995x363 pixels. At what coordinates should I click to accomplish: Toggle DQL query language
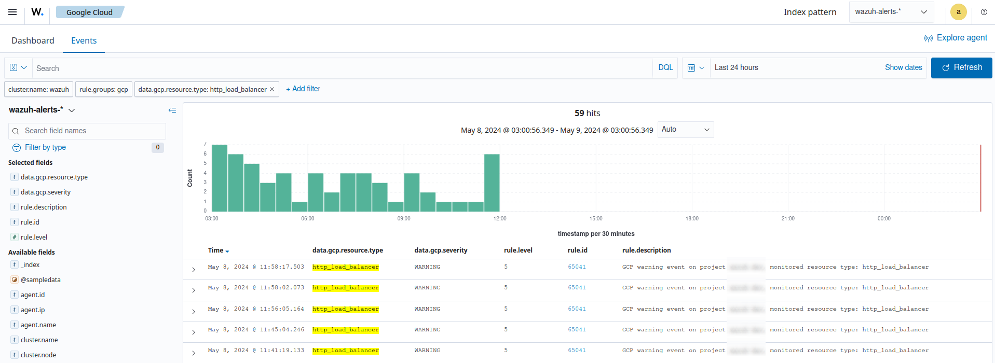(665, 68)
